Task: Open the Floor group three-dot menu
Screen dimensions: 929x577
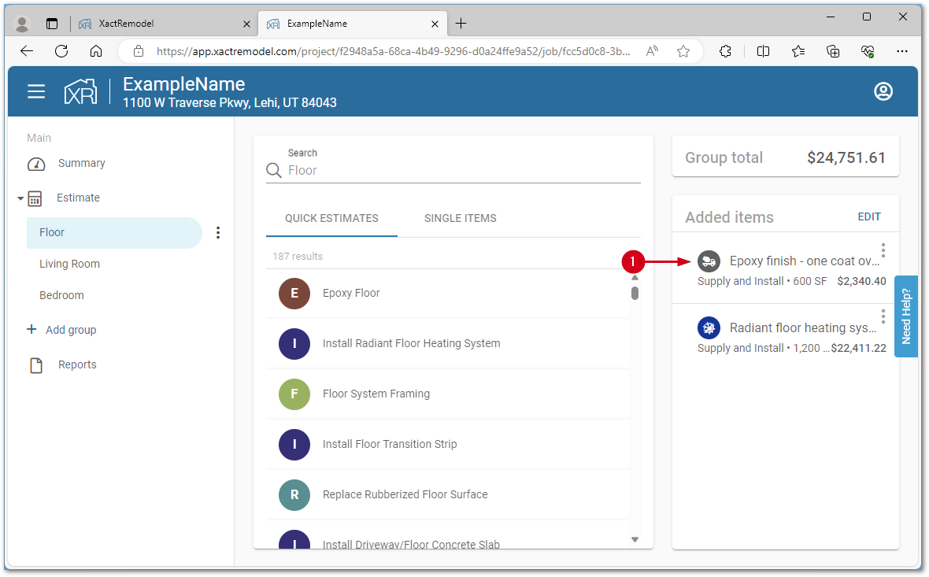Action: (219, 233)
